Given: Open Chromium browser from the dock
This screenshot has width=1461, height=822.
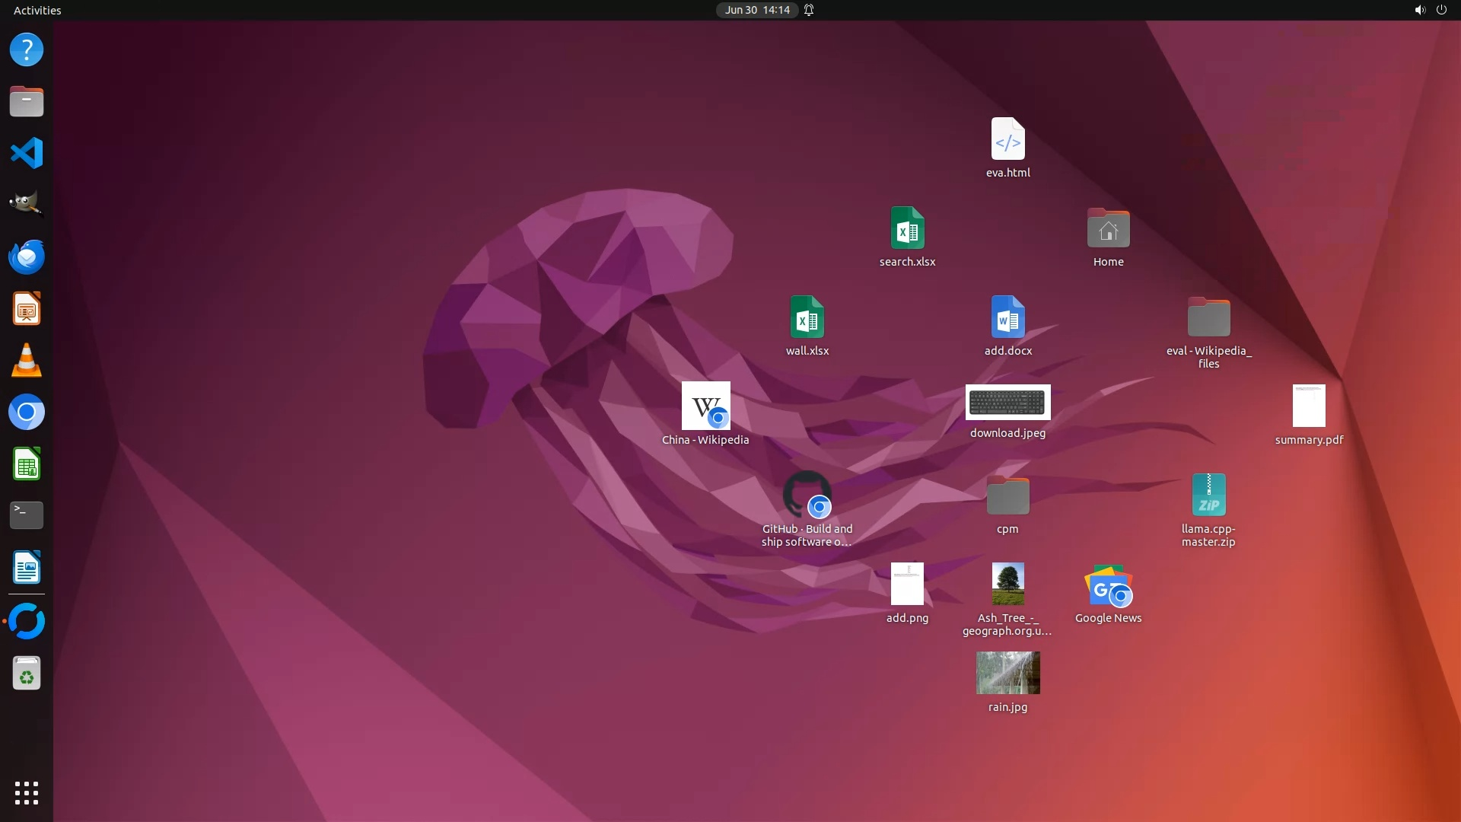Looking at the screenshot, I should tap(27, 412).
